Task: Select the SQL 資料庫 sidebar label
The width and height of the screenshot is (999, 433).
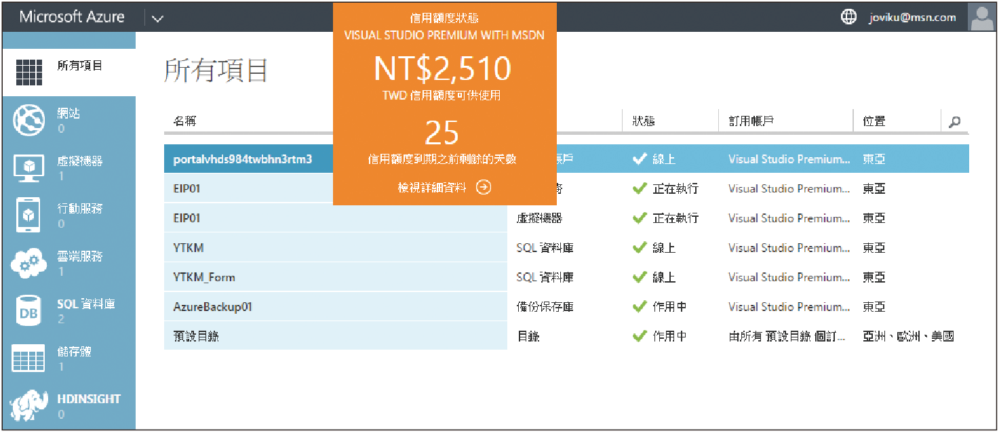Action: click(86, 304)
